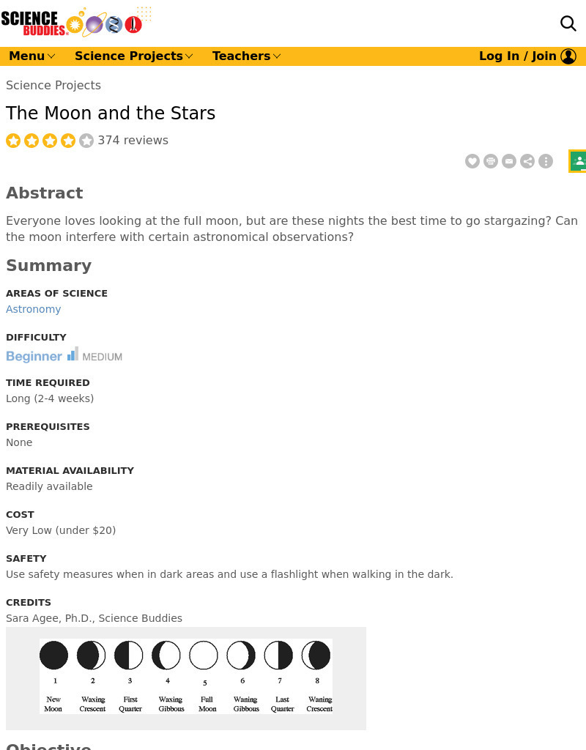586x750 pixels.
Task: Expand the Science Projects dropdown
Action: [x=133, y=56]
